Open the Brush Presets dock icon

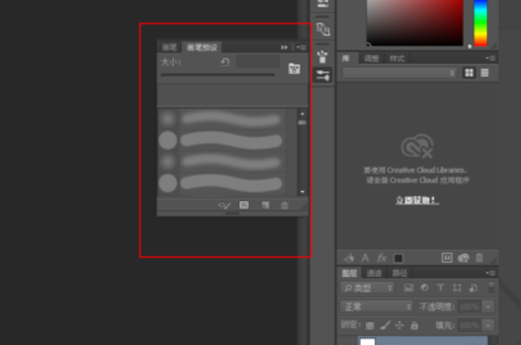pyautogui.click(x=322, y=75)
